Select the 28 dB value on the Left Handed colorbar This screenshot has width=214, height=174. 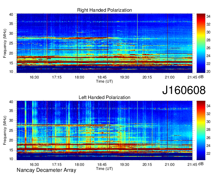[x=208, y=130]
